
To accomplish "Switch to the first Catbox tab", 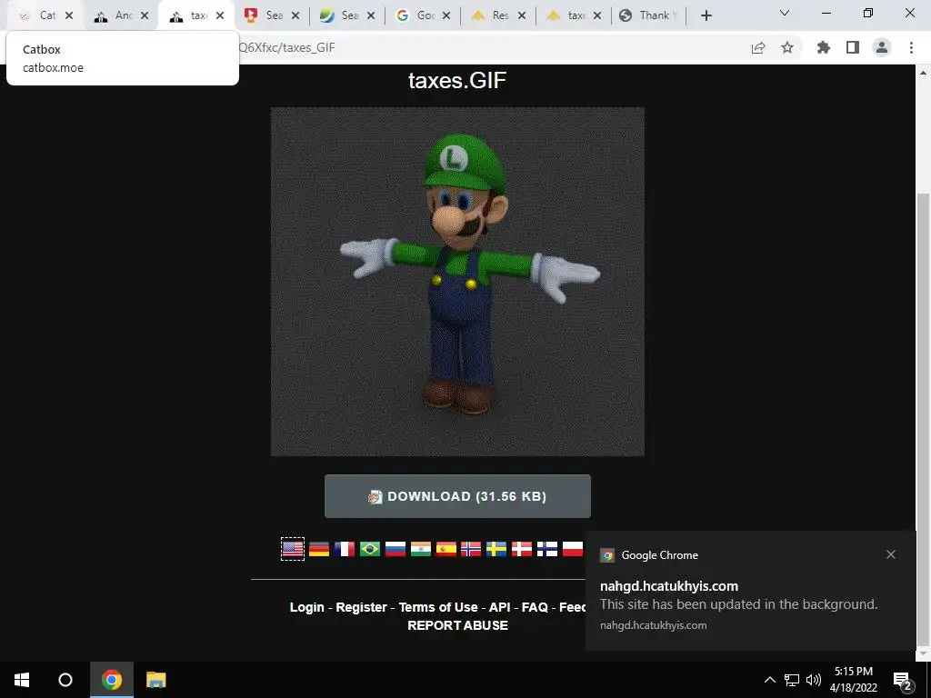I will coord(39,15).
